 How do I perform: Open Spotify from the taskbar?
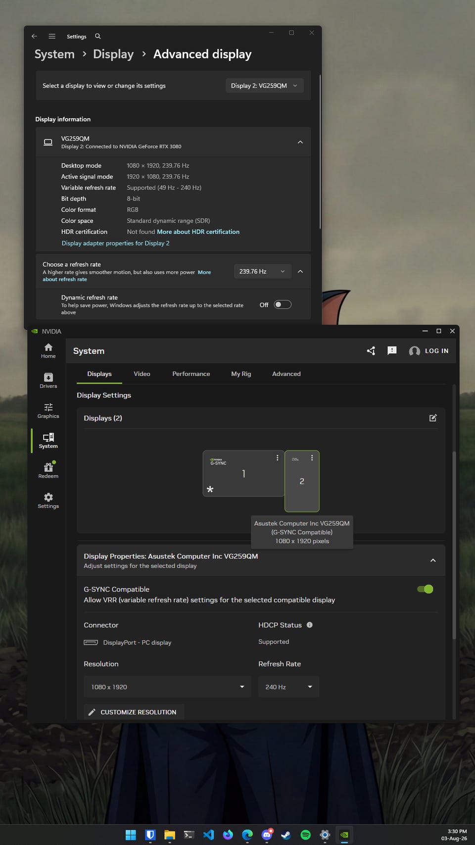click(x=306, y=835)
